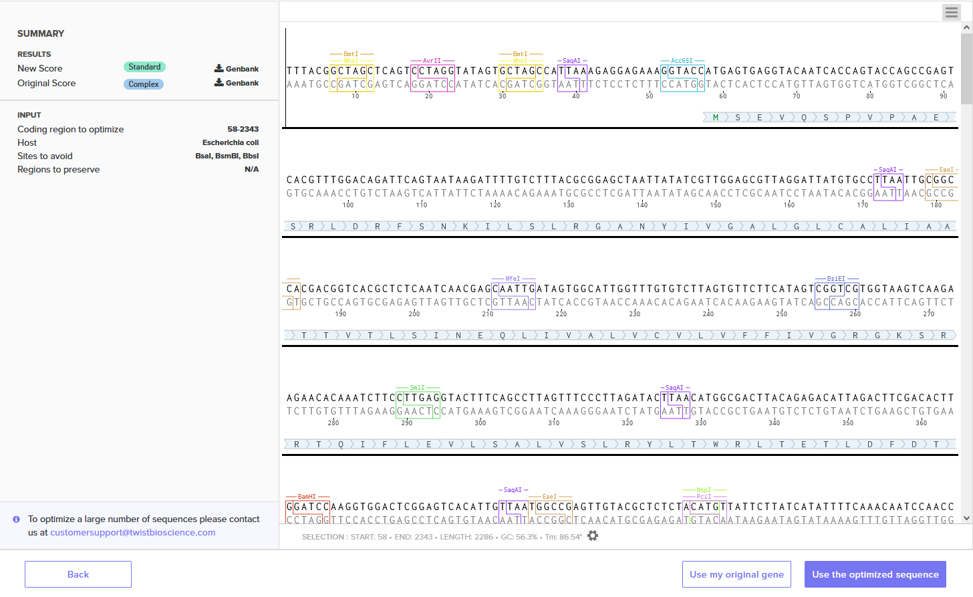Open the hamburger menu in sequence viewer
The width and height of the screenshot is (973, 597).
[951, 12]
